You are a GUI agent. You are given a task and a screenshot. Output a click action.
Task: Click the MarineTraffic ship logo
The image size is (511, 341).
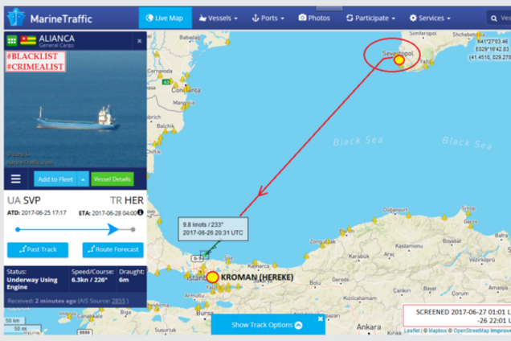[x=16, y=18]
